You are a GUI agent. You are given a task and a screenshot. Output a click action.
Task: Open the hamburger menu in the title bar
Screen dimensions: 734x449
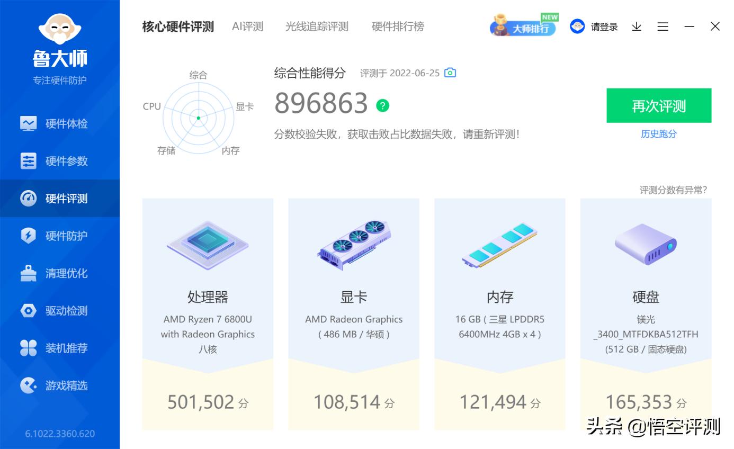663,26
